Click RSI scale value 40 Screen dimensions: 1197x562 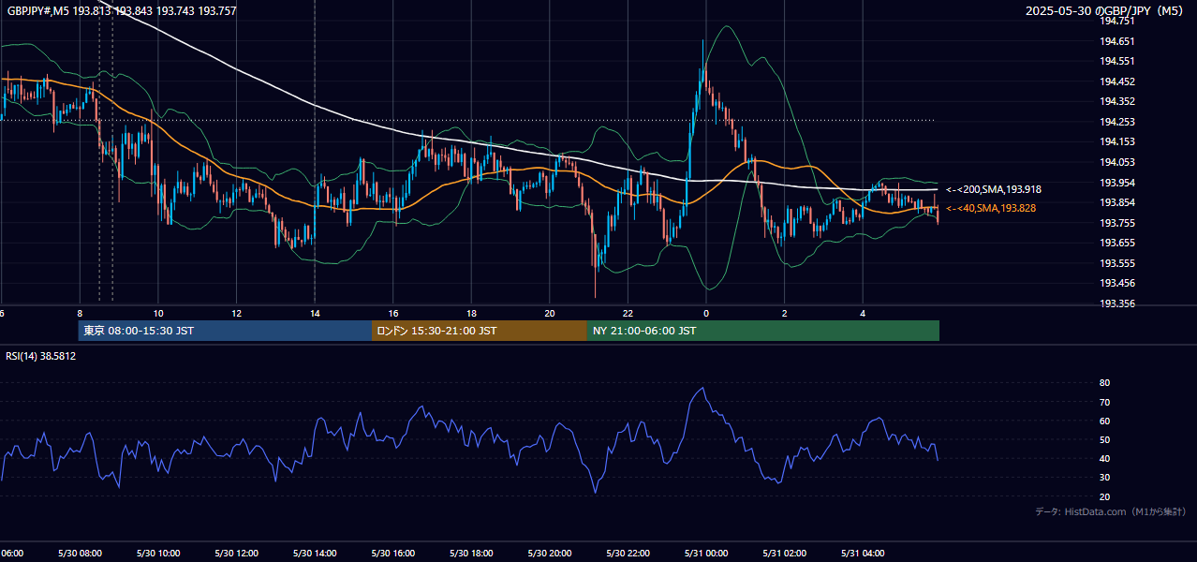pos(1104,458)
